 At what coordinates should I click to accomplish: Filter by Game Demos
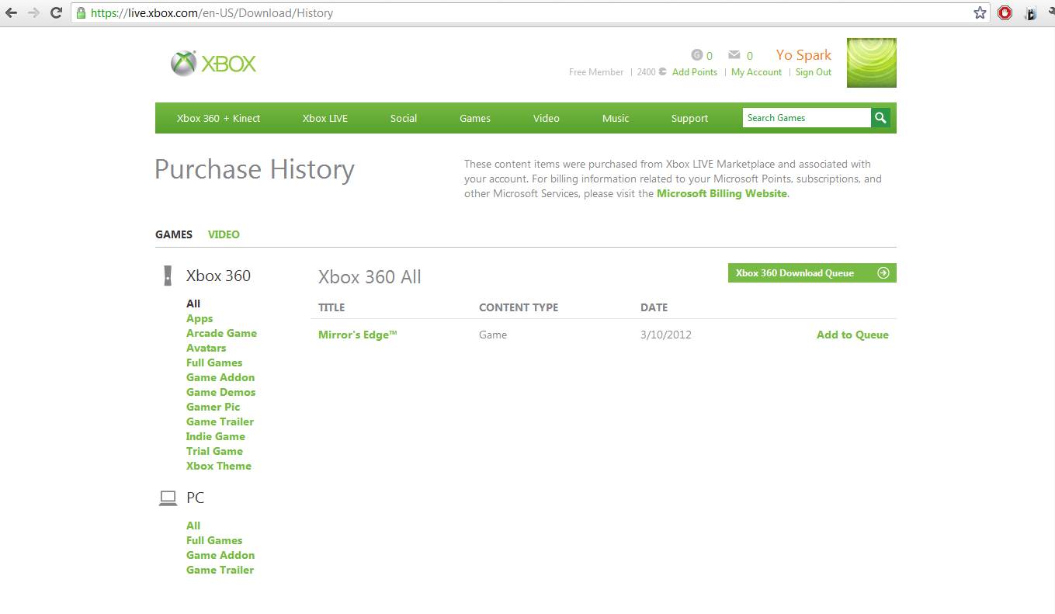(220, 392)
